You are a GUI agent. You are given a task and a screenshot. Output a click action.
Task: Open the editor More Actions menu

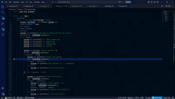click(x=172, y=6)
